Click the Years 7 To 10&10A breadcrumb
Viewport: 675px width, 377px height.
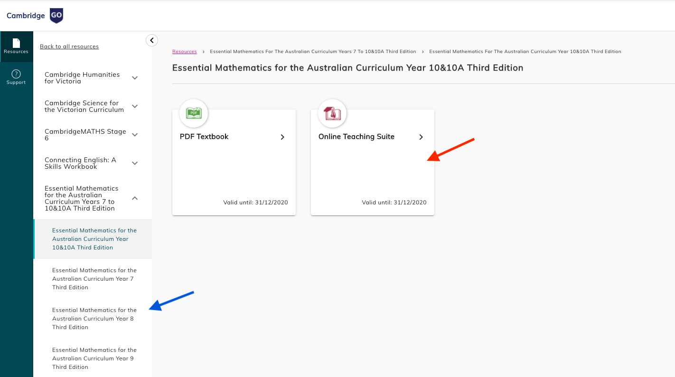(313, 52)
